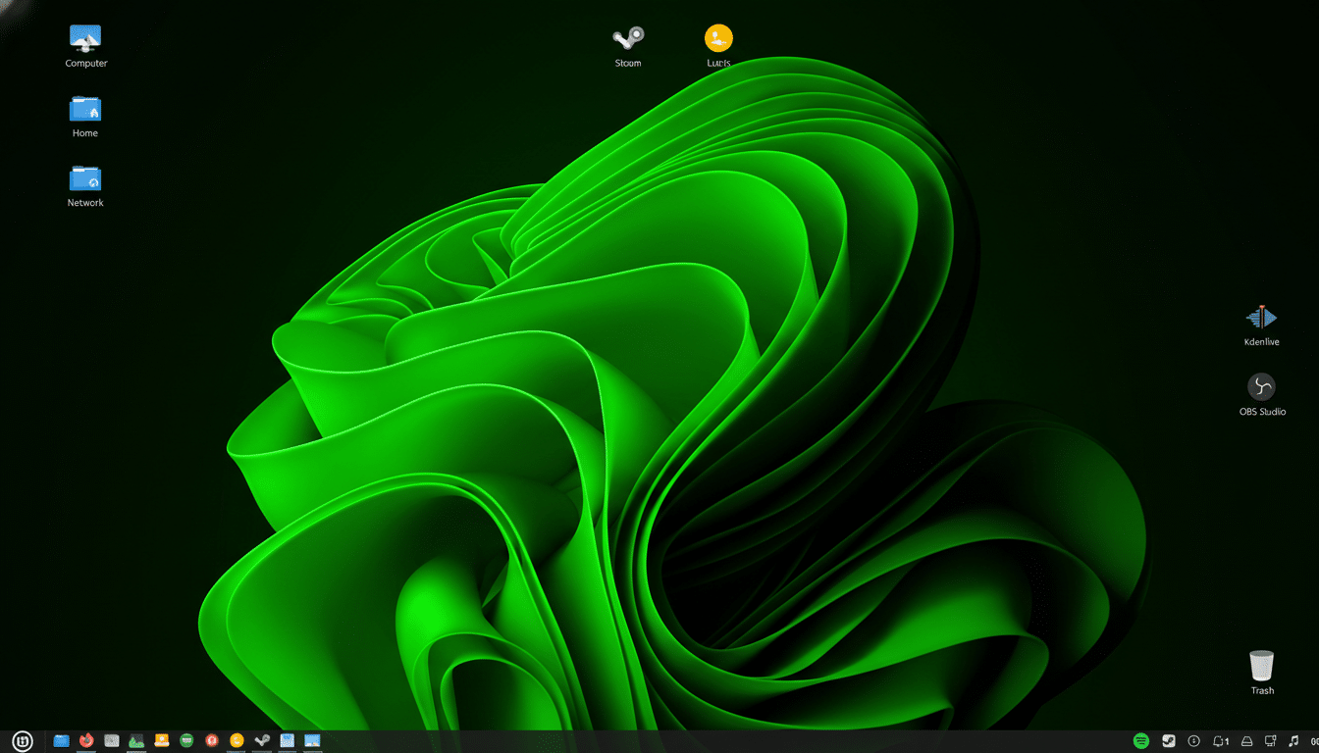
Task: Click the clock to show the calendar
Action: pyautogui.click(x=1313, y=740)
